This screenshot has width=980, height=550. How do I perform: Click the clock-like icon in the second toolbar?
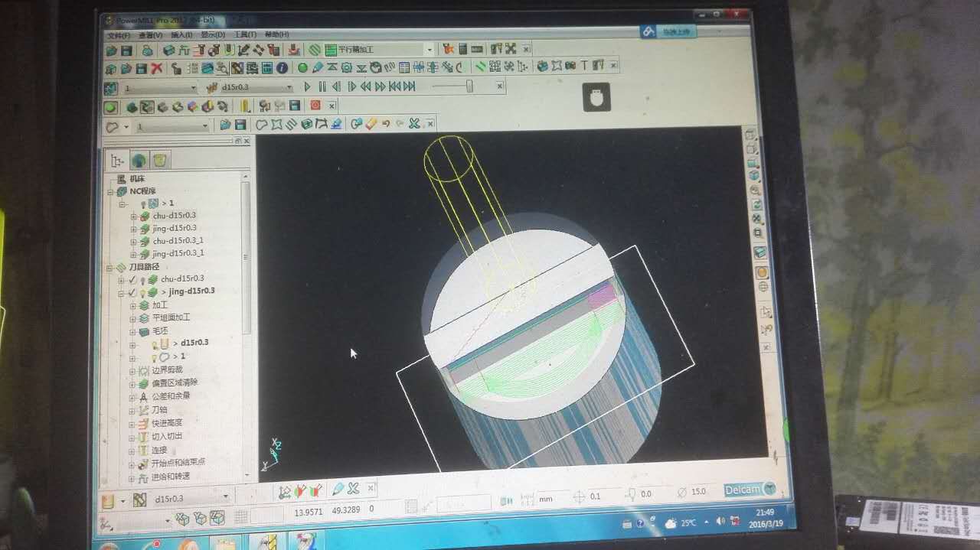pos(376,67)
